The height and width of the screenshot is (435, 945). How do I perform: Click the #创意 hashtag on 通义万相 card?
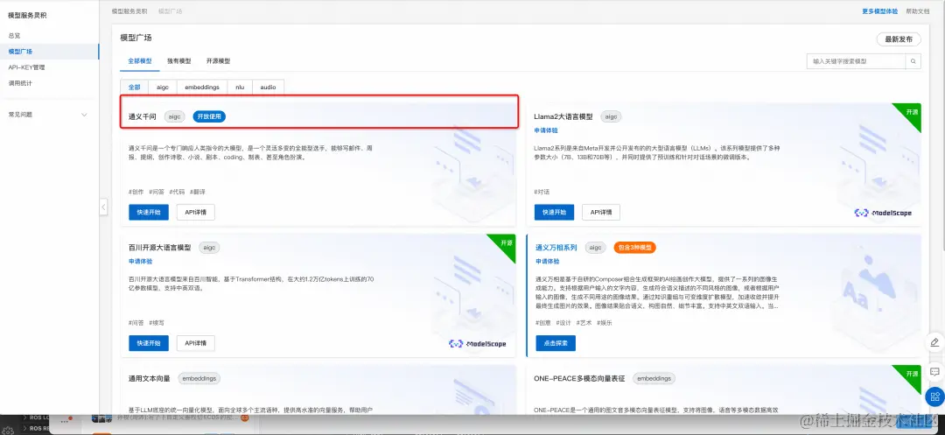pyautogui.click(x=543, y=323)
